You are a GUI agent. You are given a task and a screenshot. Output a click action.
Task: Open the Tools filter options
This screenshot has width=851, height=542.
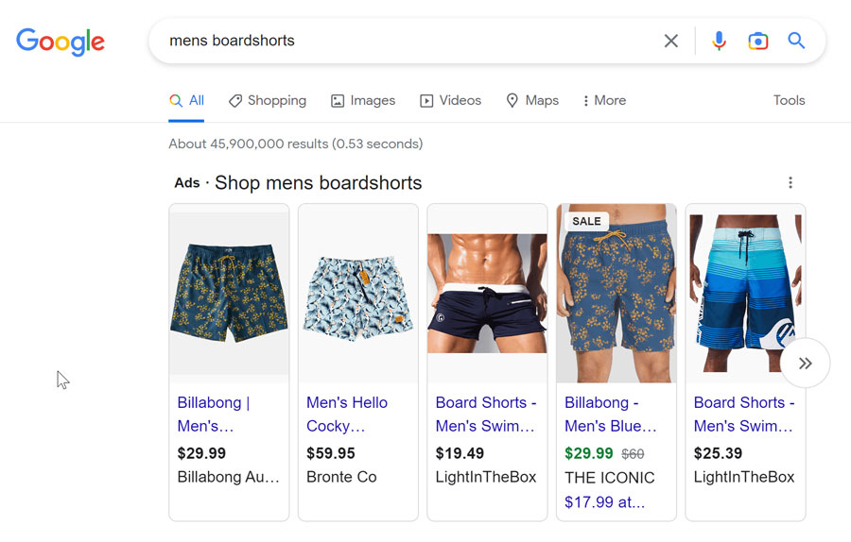coord(789,100)
